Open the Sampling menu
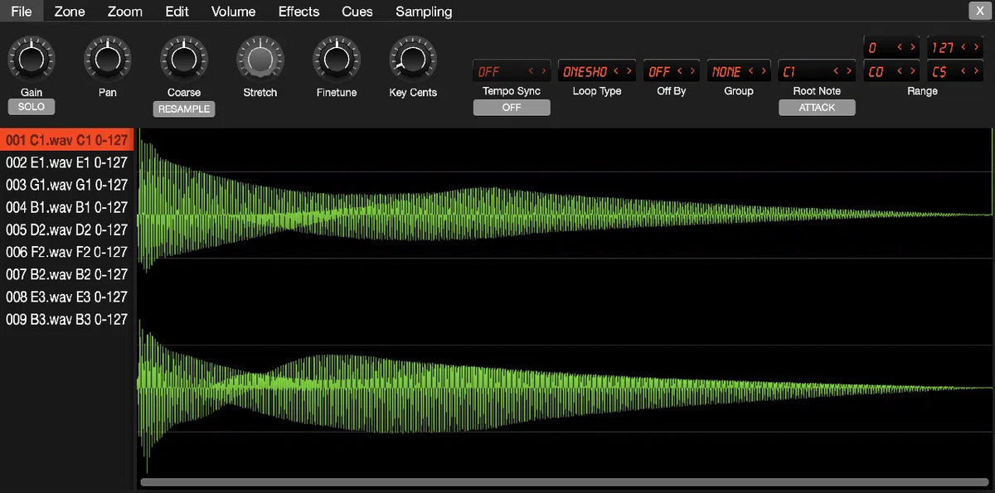The image size is (995, 493). click(424, 12)
